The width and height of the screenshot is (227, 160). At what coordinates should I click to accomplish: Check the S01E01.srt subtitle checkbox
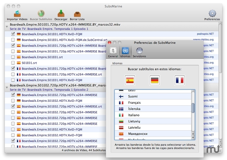[x=13, y=63]
